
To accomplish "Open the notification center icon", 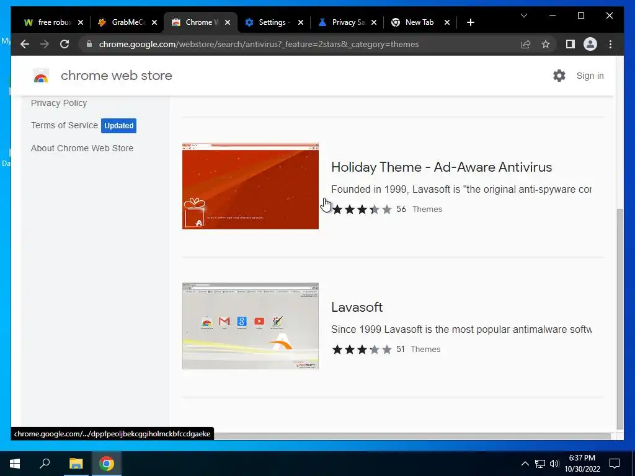I will click(615, 464).
